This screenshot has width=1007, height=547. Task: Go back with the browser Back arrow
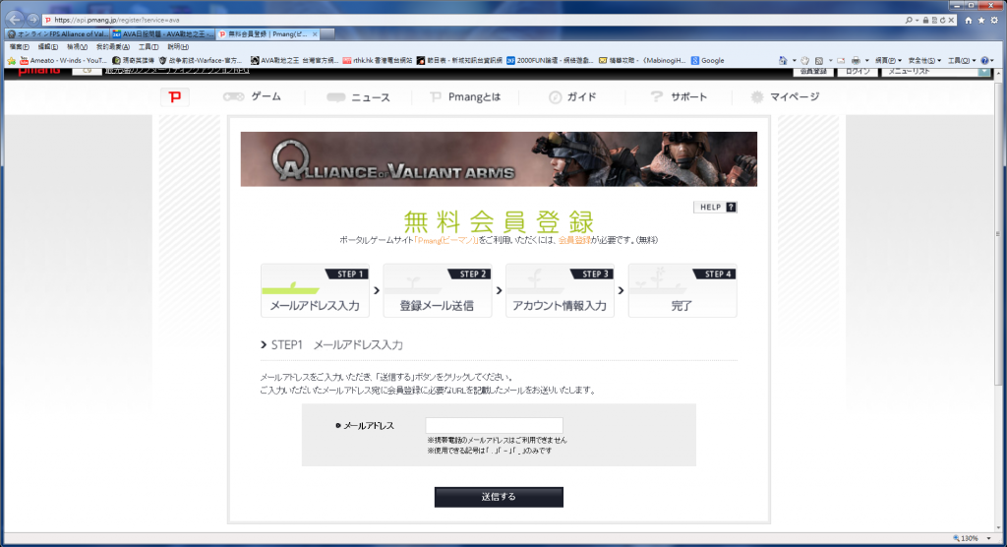14,20
